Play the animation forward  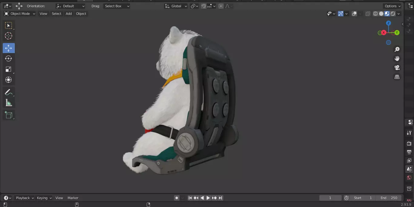coord(208,198)
